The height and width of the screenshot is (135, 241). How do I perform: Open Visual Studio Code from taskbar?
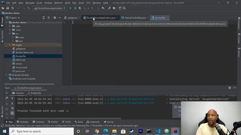[158, 131]
